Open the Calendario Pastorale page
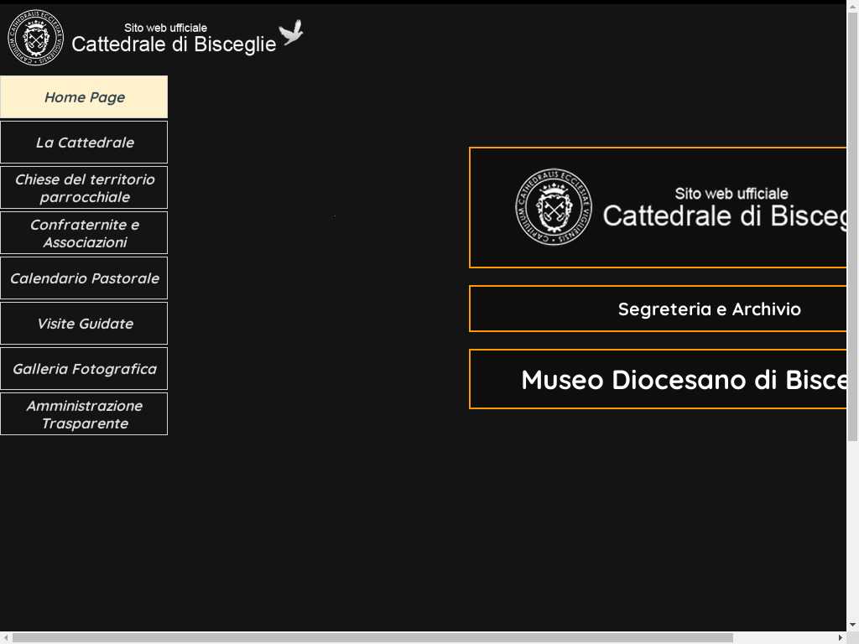859x644 pixels. click(84, 278)
